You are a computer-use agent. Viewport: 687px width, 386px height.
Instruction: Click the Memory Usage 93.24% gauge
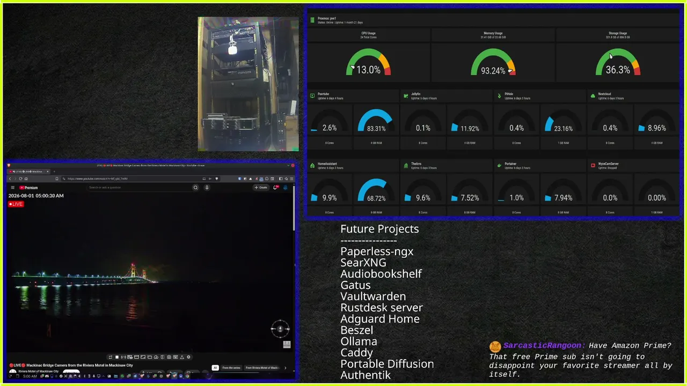(493, 62)
